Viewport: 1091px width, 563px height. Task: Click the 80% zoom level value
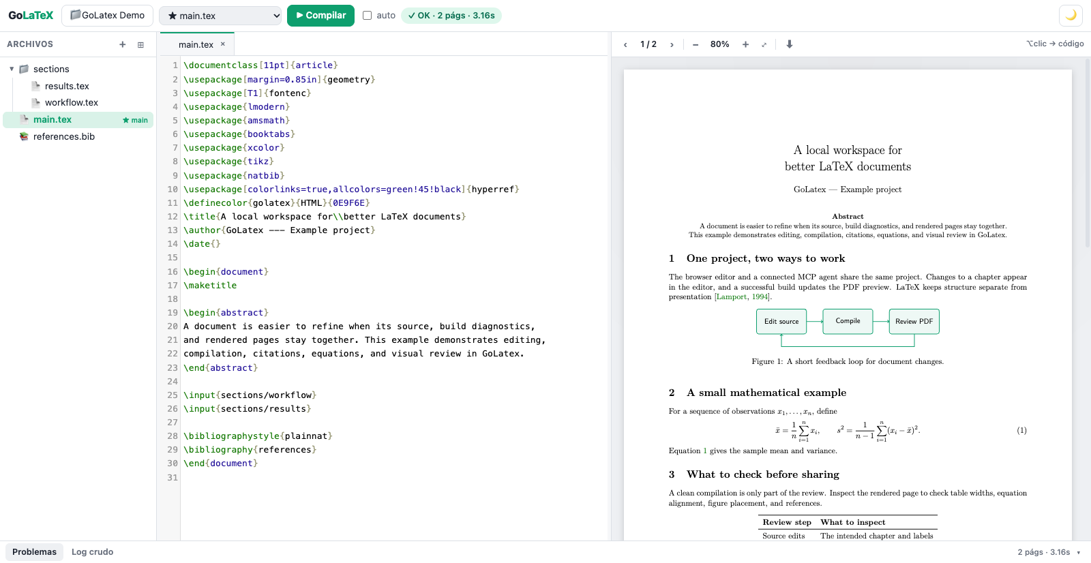click(x=720, y=44)
